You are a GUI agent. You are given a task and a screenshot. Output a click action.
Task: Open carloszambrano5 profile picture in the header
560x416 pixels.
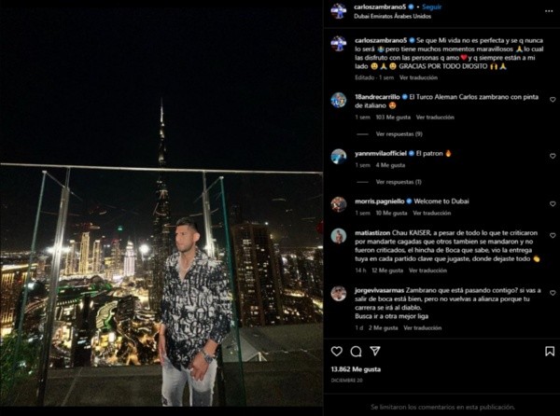(x=338, y=11)
